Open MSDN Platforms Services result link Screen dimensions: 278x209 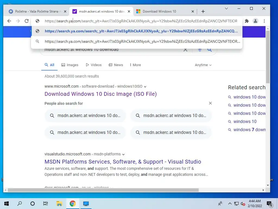point(123,162)
